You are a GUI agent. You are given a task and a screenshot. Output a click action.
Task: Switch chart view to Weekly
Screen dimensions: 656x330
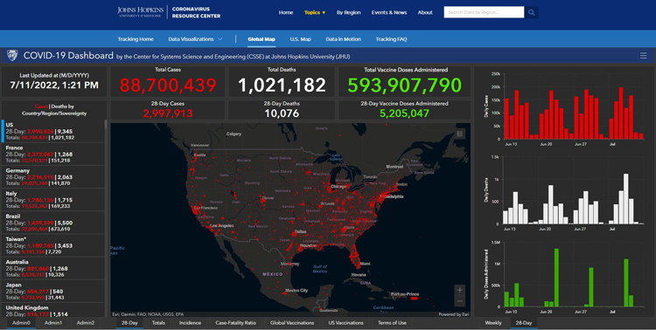coord(492,323)
